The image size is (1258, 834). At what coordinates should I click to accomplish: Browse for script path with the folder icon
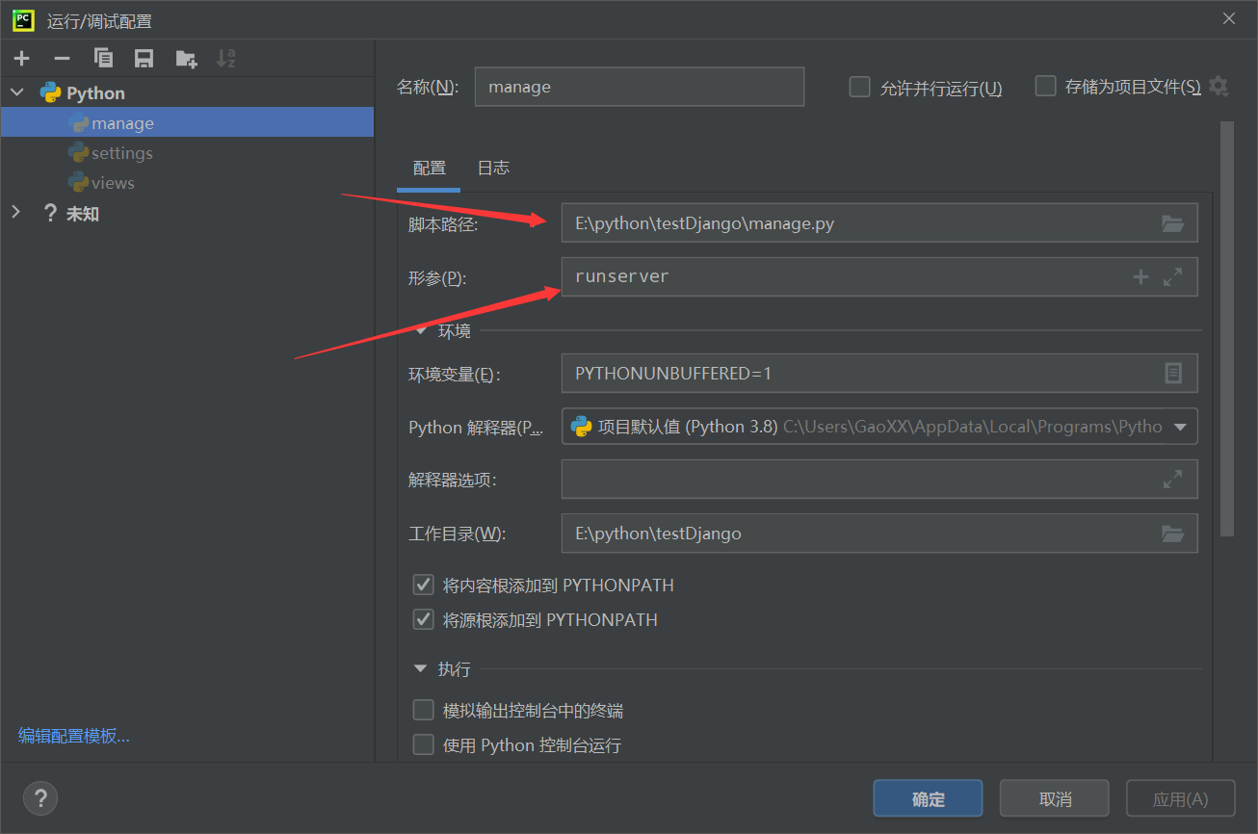pyautogui.click(x=1172, y=223)
